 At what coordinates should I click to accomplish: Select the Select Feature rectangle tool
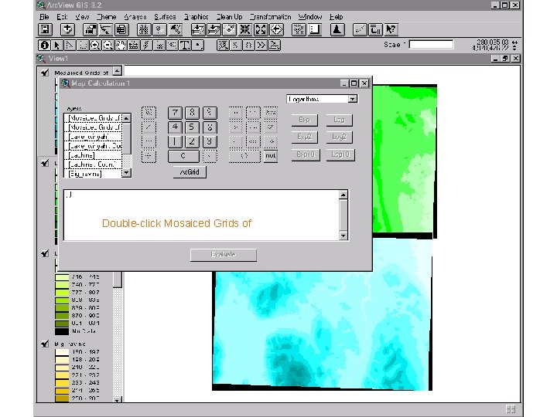(x=83, y=46)
